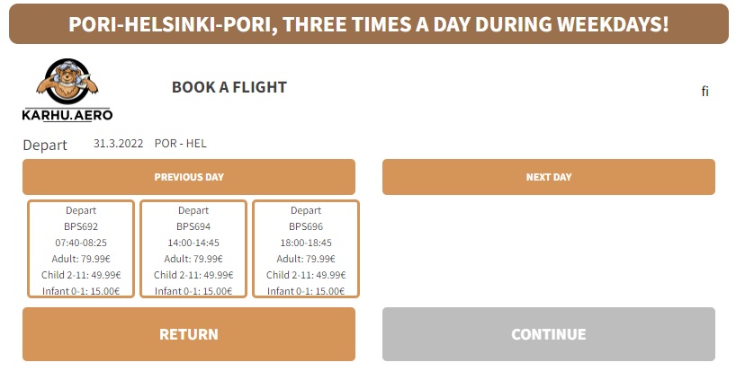Click the grey Continue button
The height and width of the screenshot is (389, 745).
click(x=549, y=334)
